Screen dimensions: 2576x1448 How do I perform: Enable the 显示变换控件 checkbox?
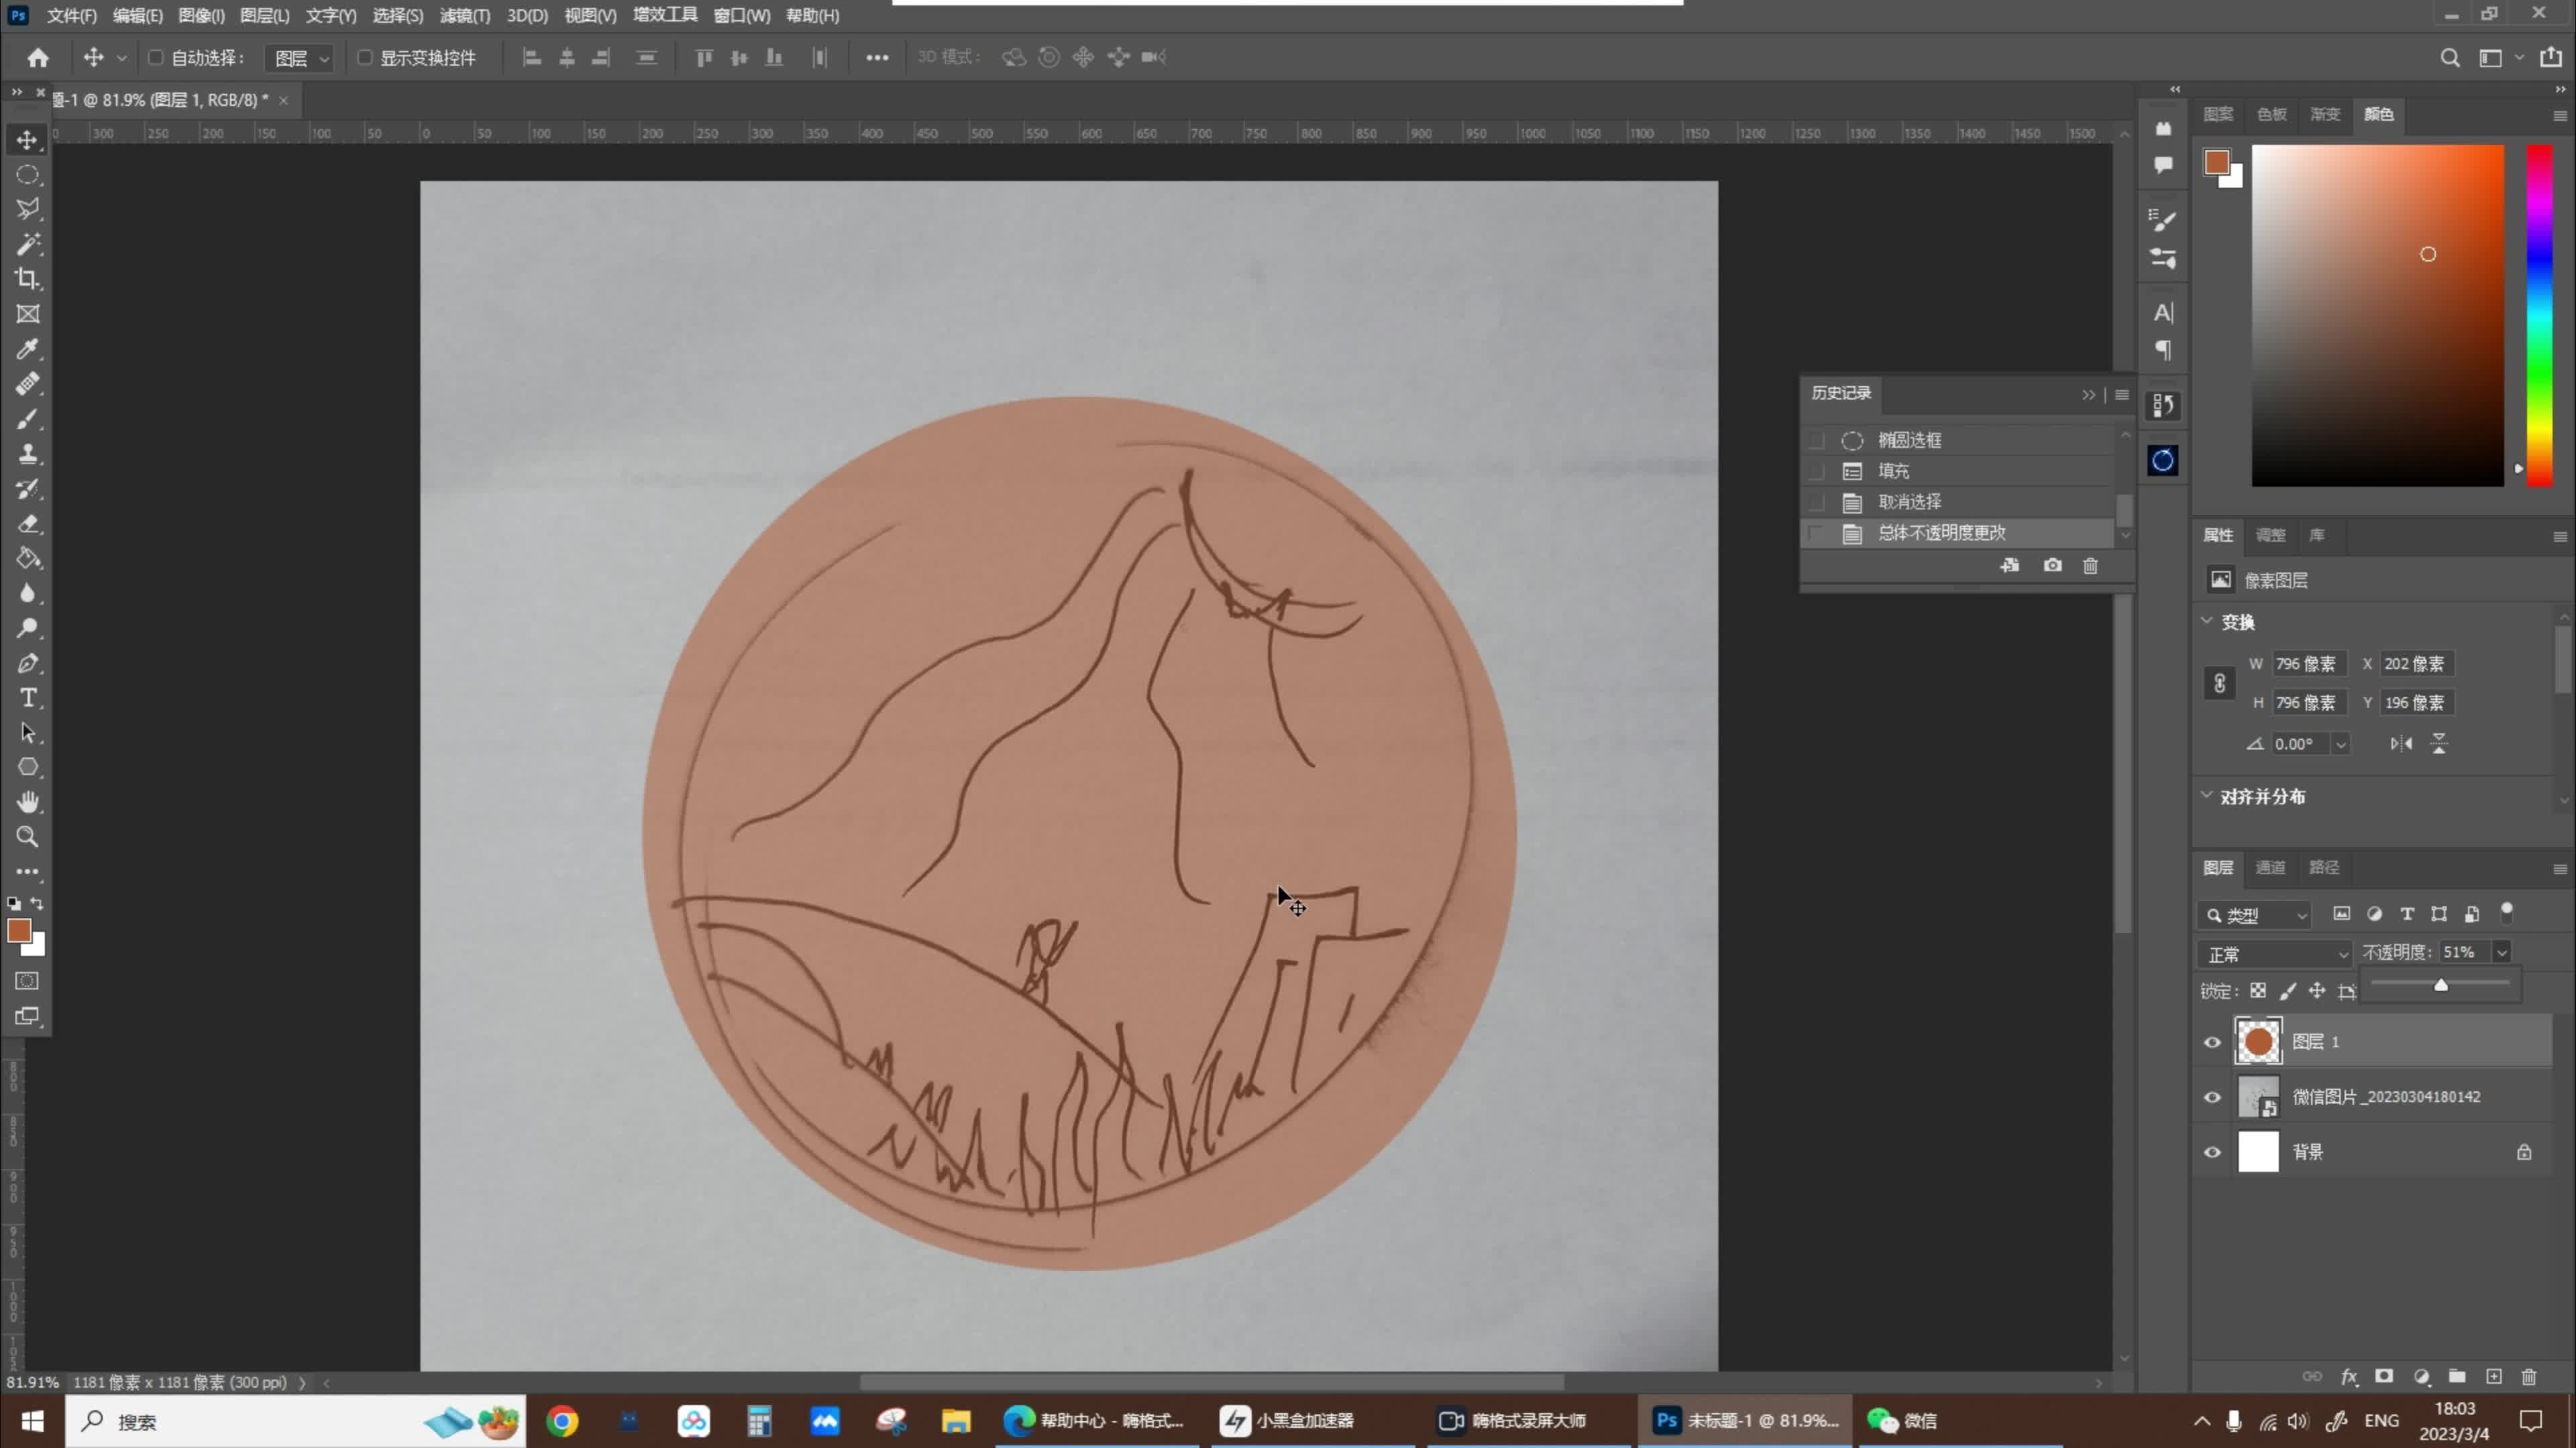(365, 57)
